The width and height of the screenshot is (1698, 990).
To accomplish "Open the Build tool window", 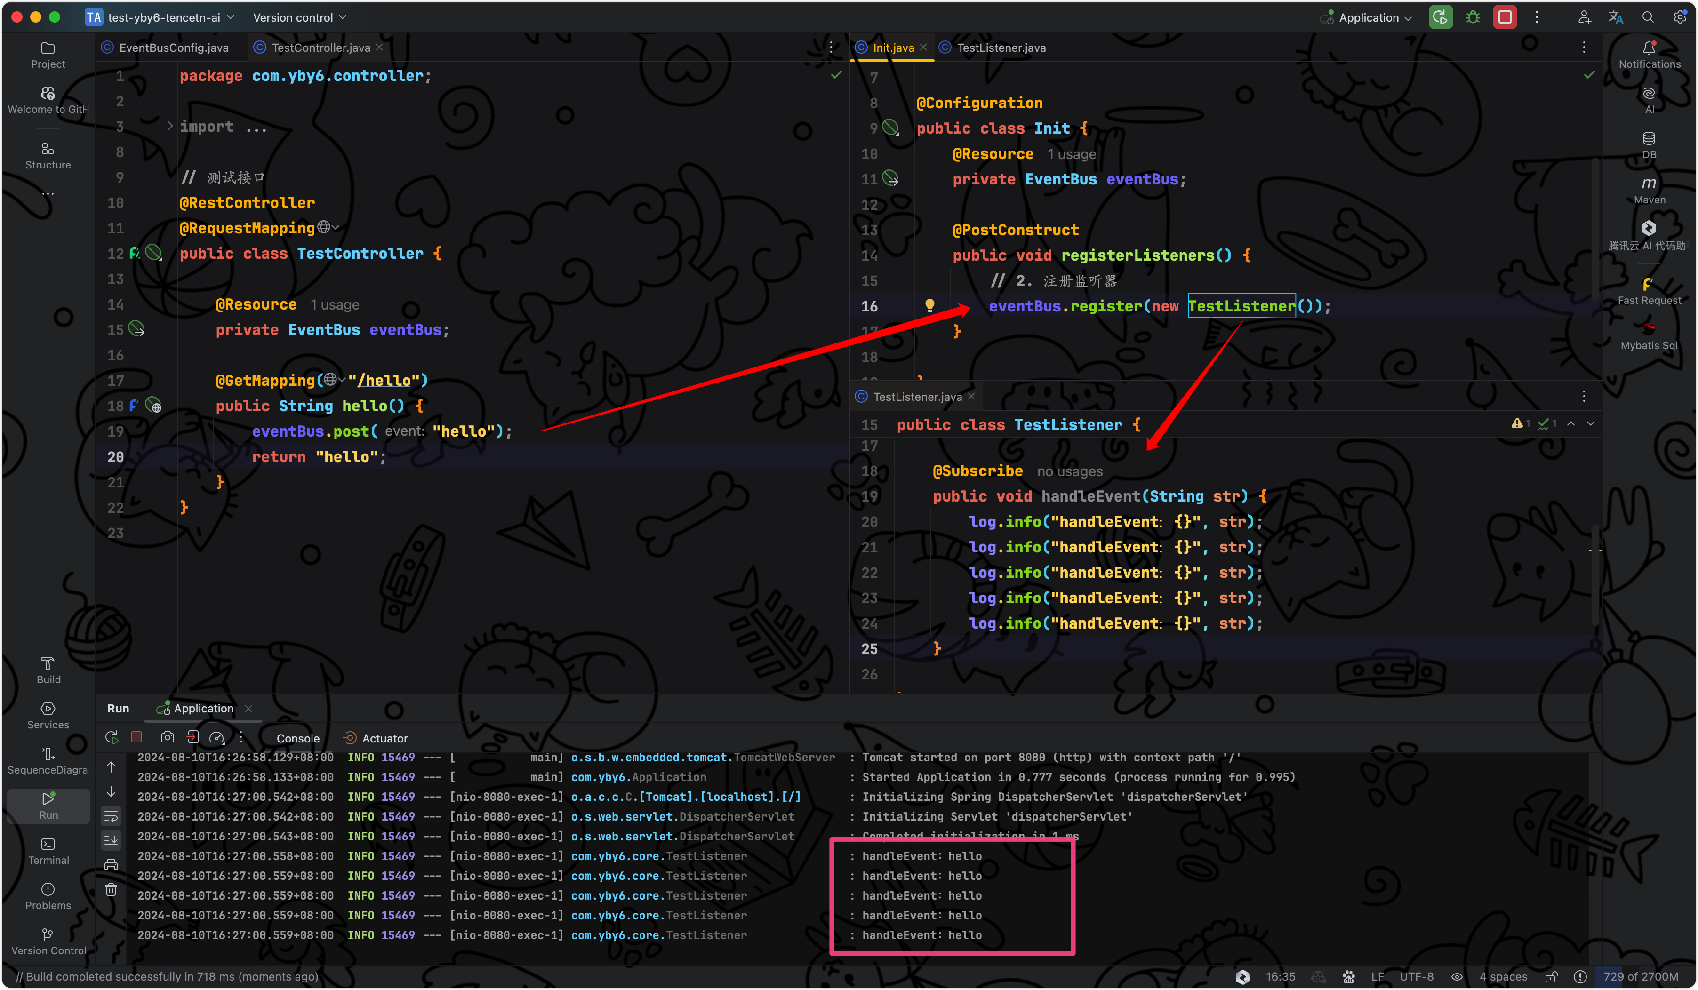I will [48, 671].
